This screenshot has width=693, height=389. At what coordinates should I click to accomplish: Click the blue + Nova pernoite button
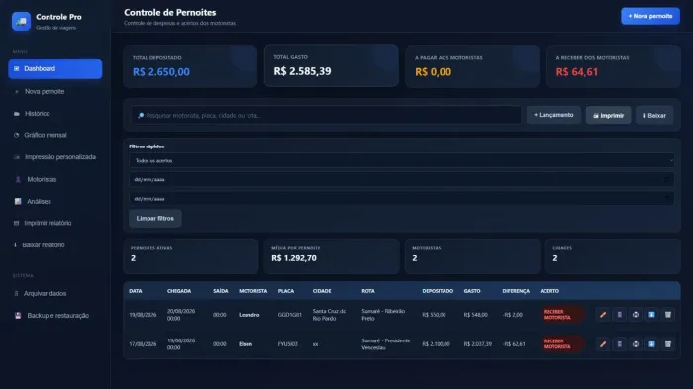pos(650,16)
